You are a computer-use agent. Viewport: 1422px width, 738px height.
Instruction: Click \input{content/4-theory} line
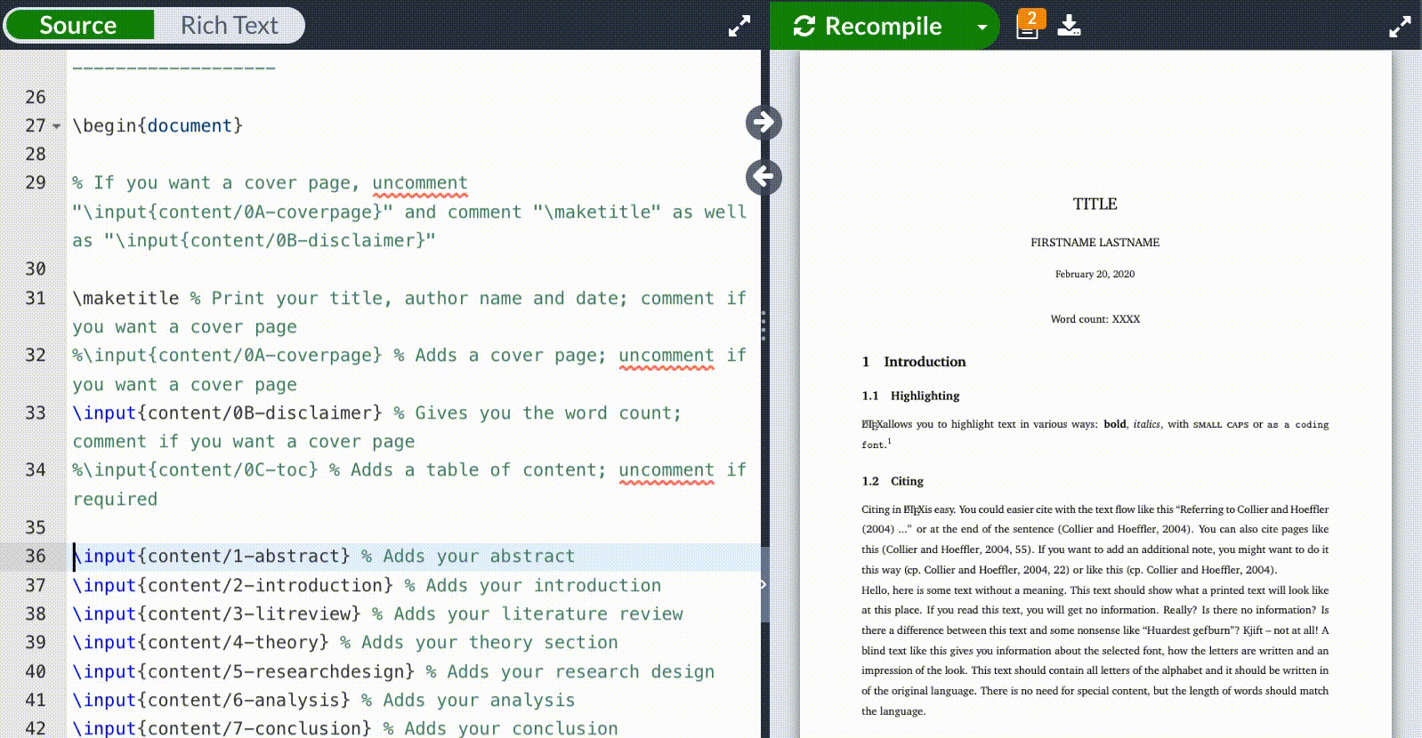(x=201, y=642)
